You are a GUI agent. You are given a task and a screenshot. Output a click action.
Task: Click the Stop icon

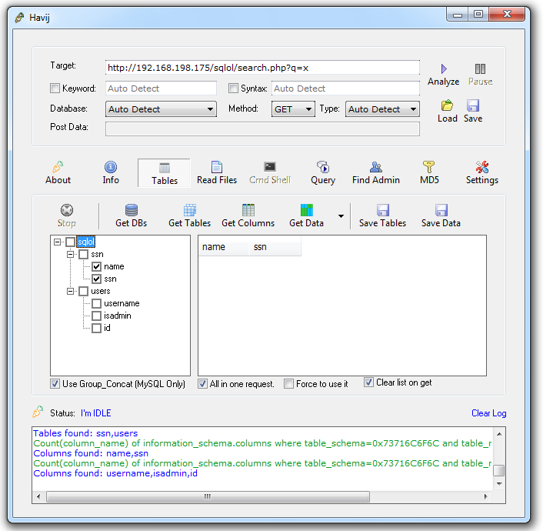pyautogui.click(x=67, y=210)
